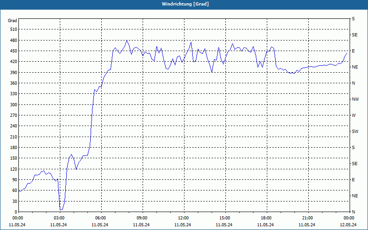
Task: Click the NW compass label
Action: (x=355, y=99)
